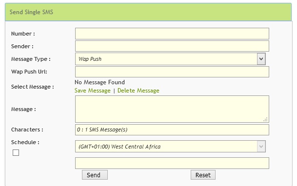Click the Message Type label
Viewport: 297px width, 186px height.
point(31,59)
